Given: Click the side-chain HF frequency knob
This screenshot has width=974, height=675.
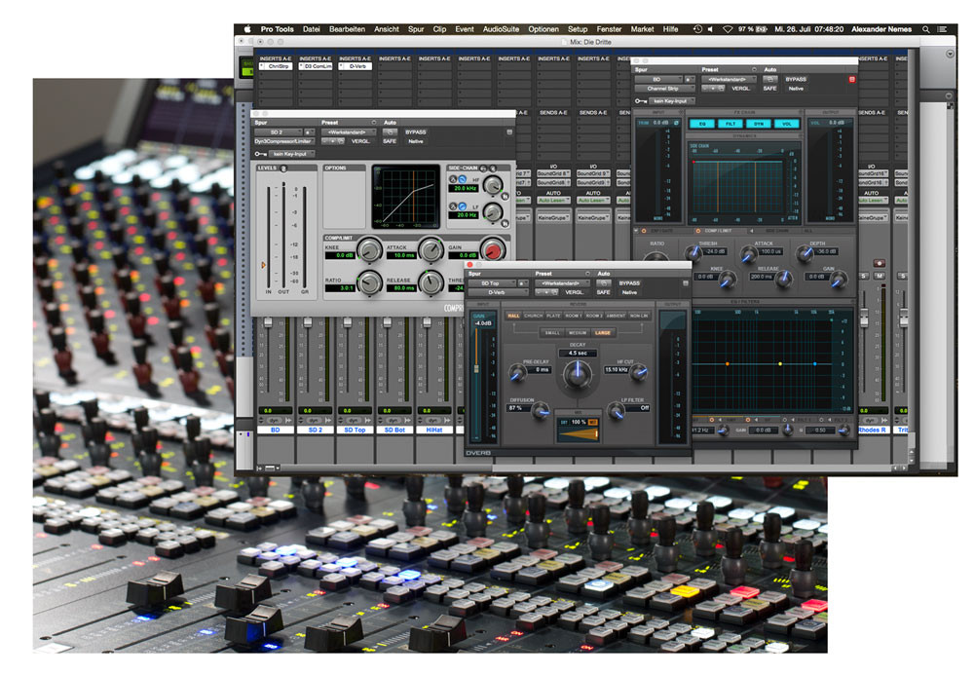Looking at the screenshot, I should point(493,185).
